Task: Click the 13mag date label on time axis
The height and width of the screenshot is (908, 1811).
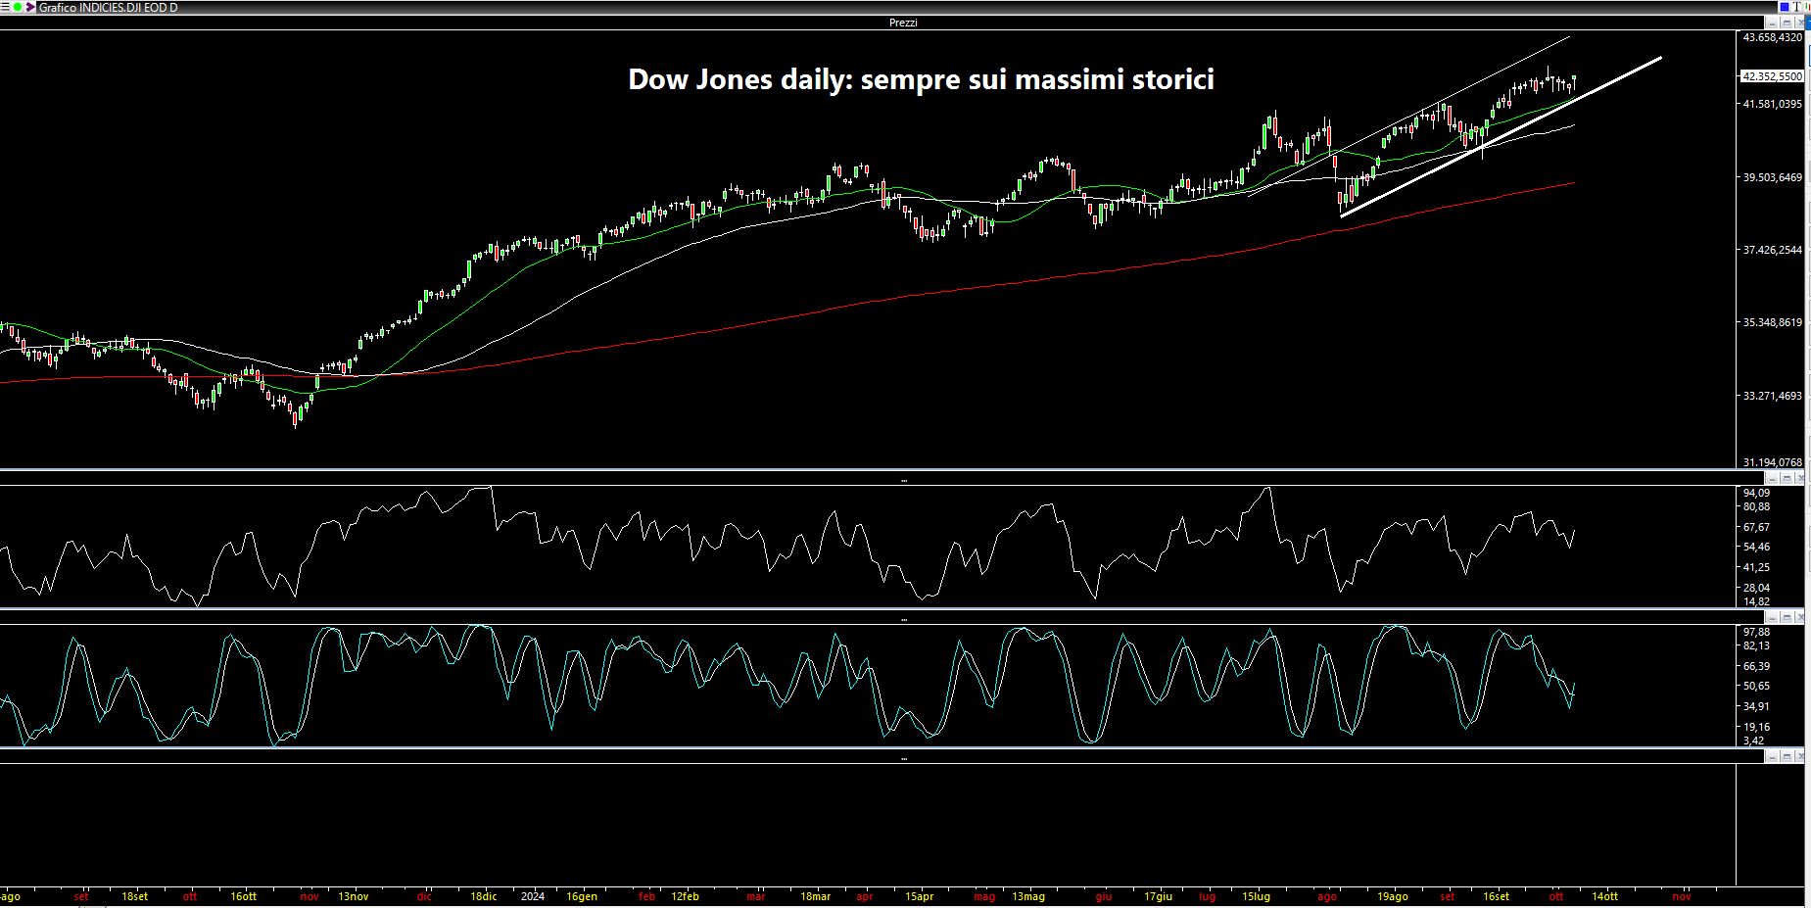Action: (1028, 896)
